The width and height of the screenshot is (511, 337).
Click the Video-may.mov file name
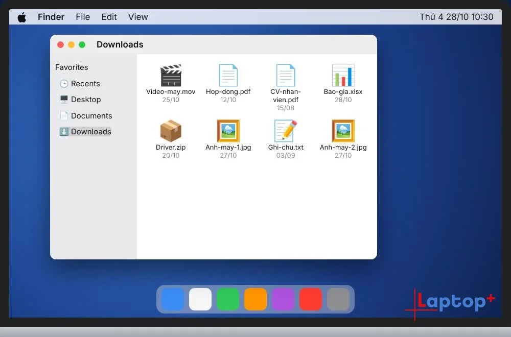(x=171, y=91)
